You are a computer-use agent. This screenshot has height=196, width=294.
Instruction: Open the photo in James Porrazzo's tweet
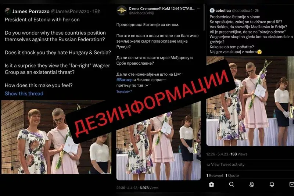tap(56, 137)
